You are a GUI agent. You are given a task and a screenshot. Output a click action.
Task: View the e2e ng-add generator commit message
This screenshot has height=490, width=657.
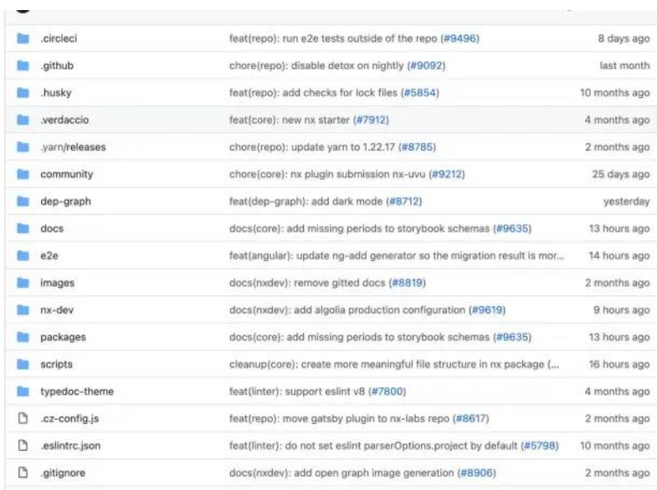pos(397,256)
